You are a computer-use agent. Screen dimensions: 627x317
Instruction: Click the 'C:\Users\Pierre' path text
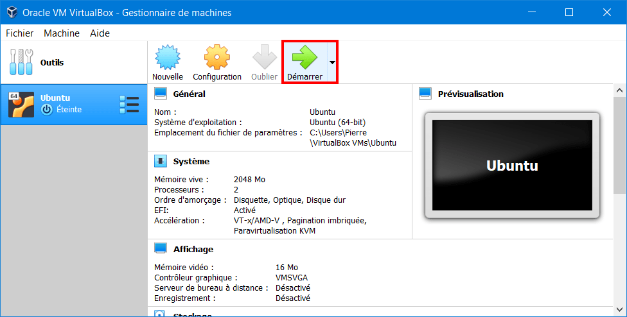click(339, 133)
